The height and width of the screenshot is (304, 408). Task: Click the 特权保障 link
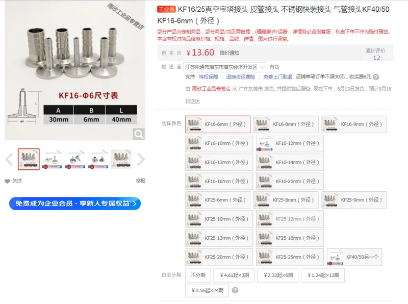(209, 77)
